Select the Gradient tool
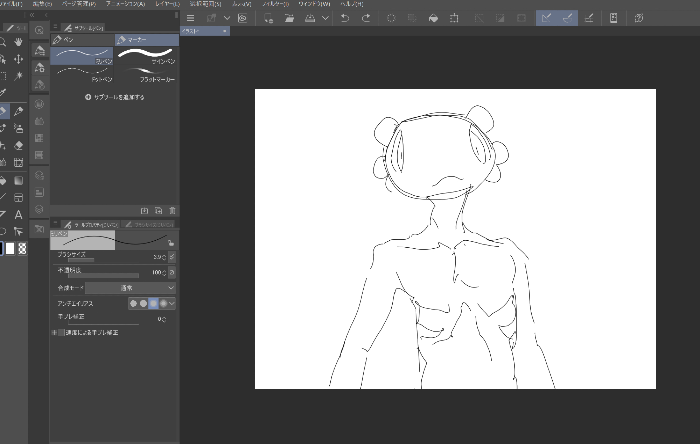Image resolution: width=700 pixels, height=444 pixels. coord(19,181)
